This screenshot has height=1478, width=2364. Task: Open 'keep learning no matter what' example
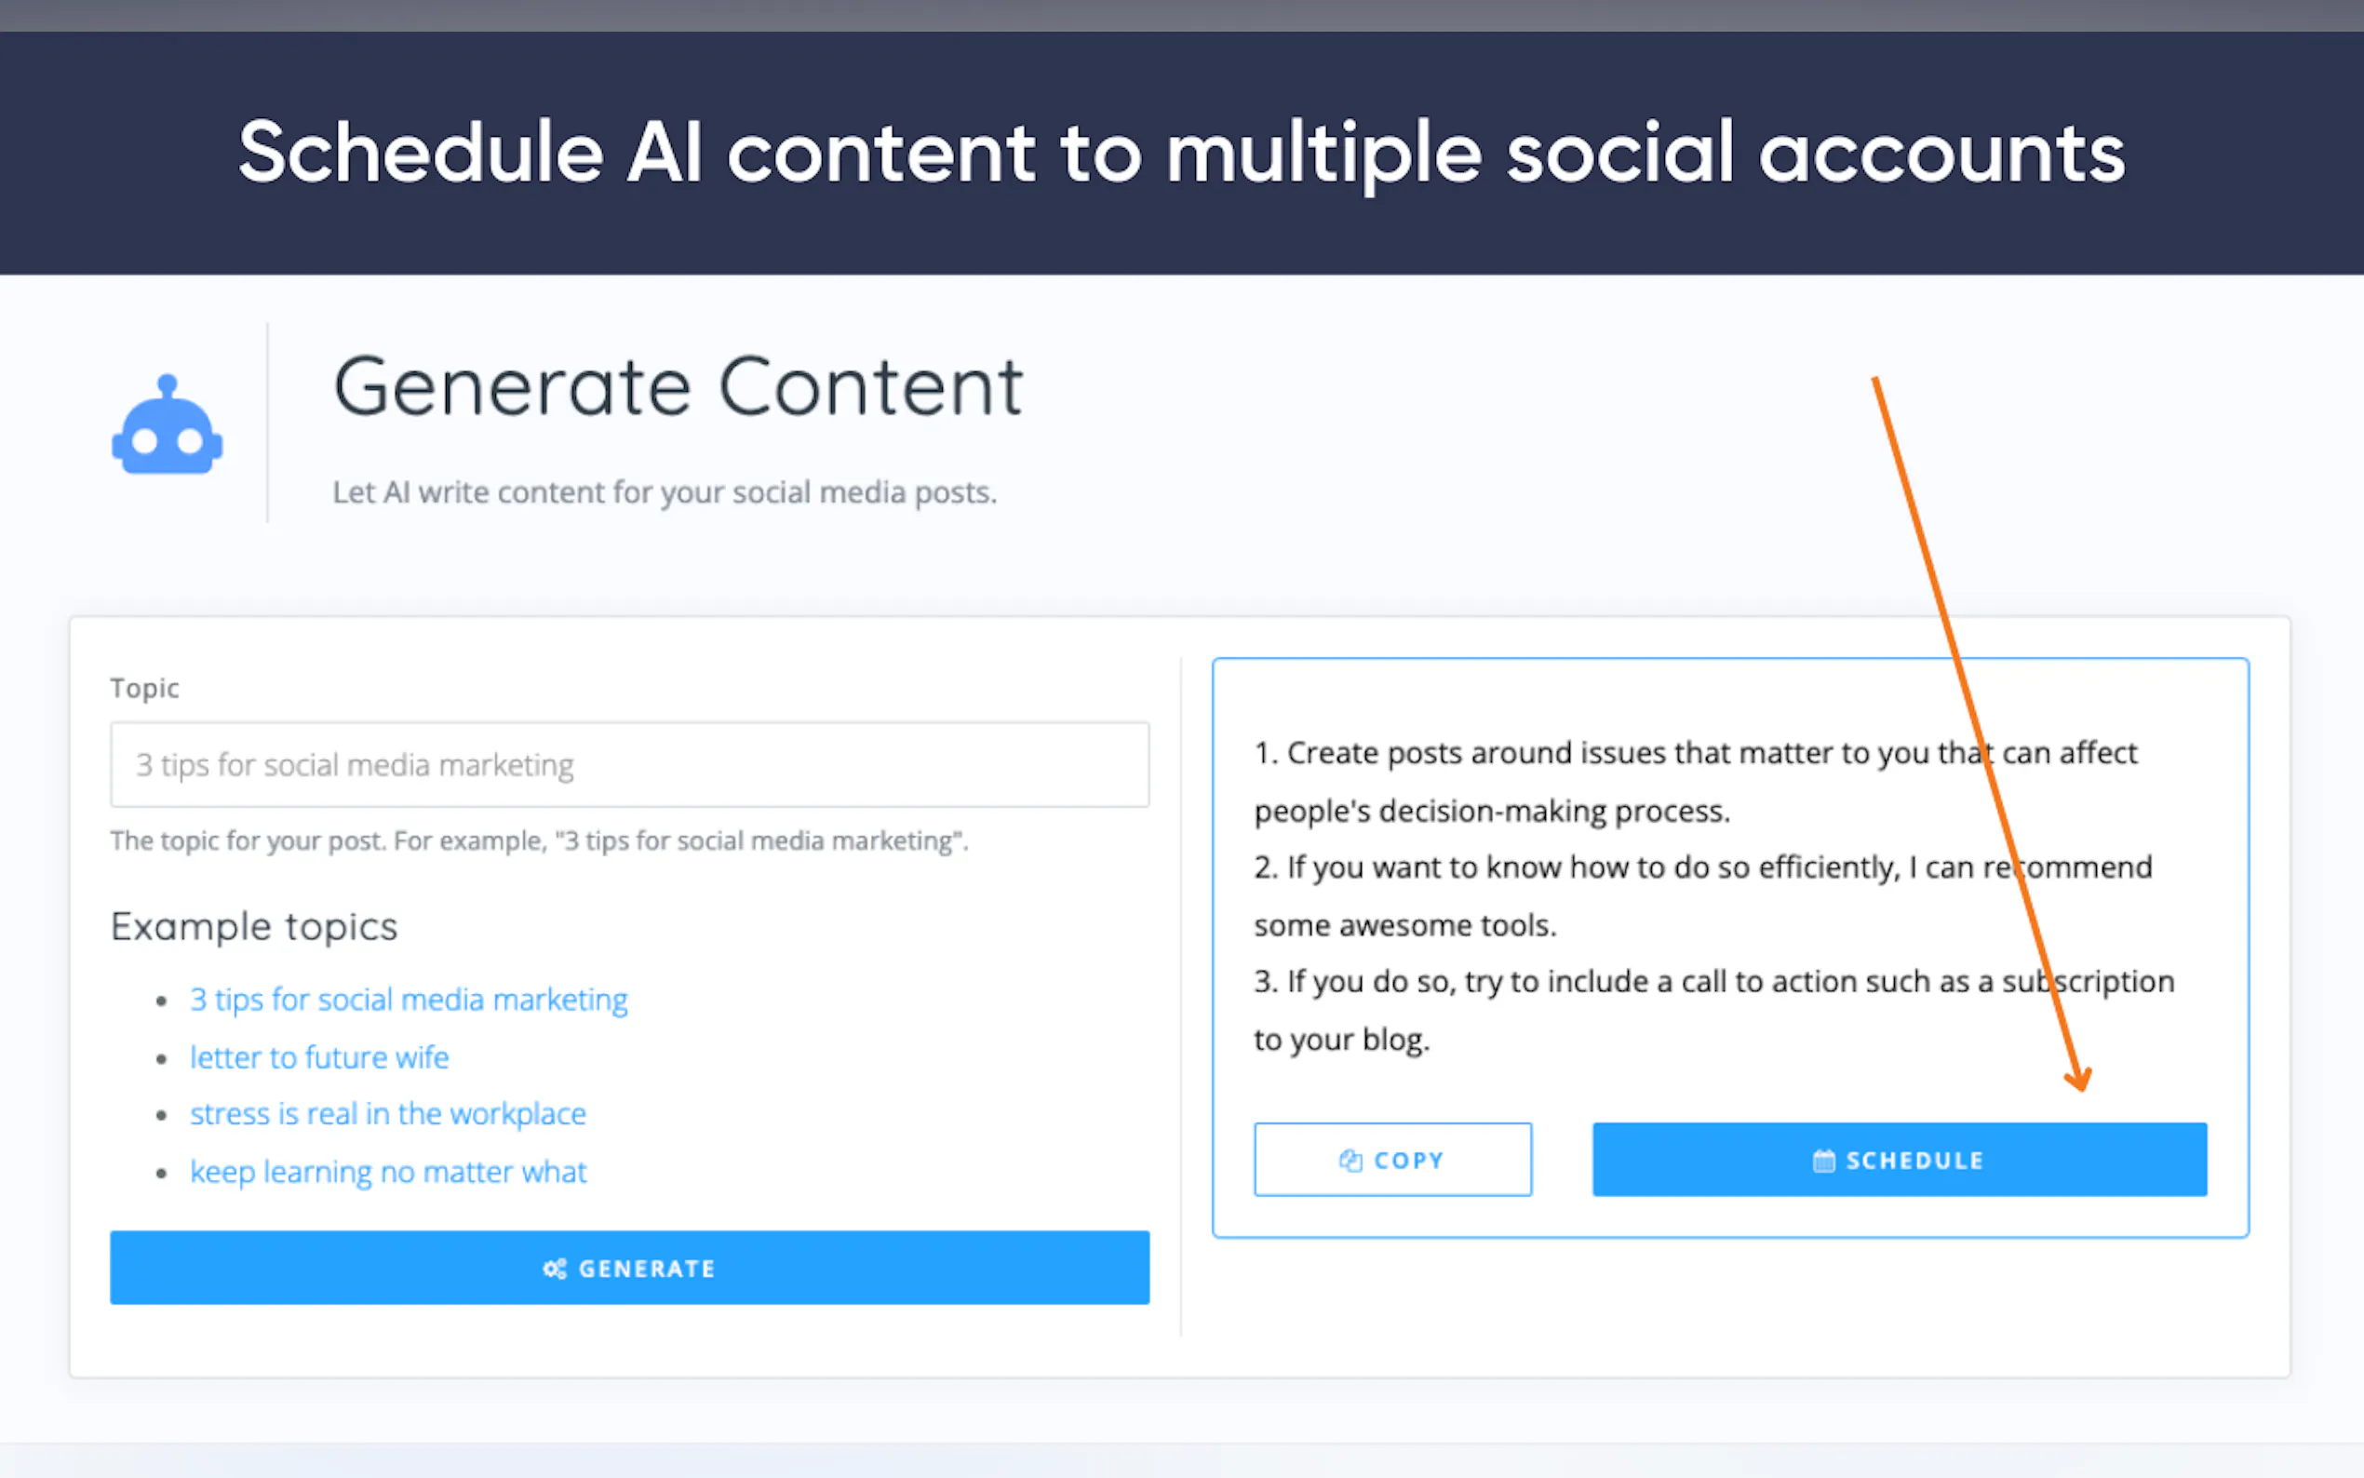(388, 1171)
